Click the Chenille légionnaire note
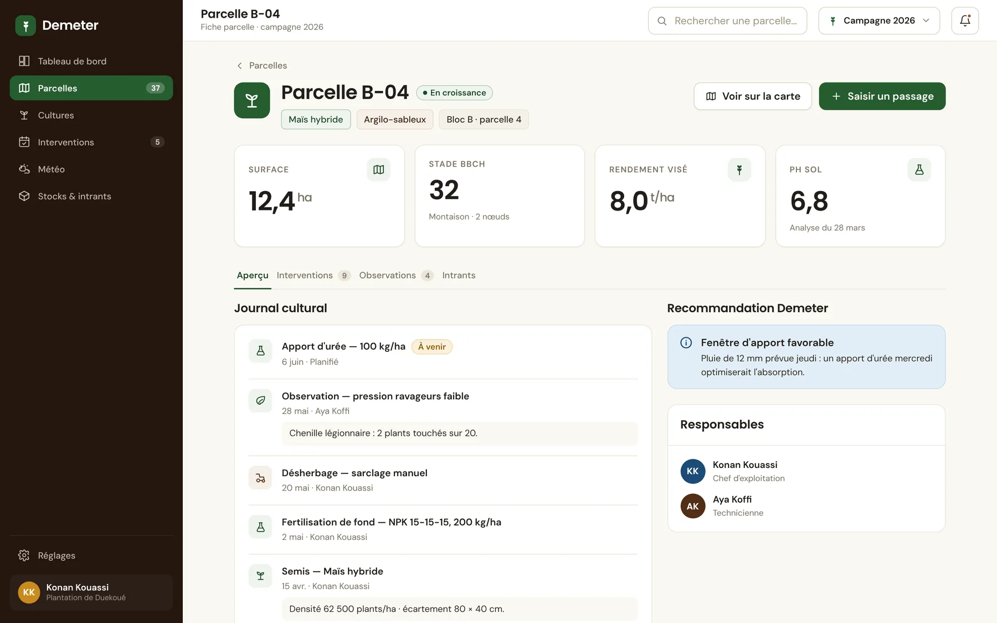Viewport: 997px width, 623px height. pyautogui.click(x=460, y=434)
